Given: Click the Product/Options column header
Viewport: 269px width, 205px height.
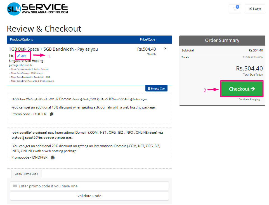Looking at the screenshot, I should [22, 39].
